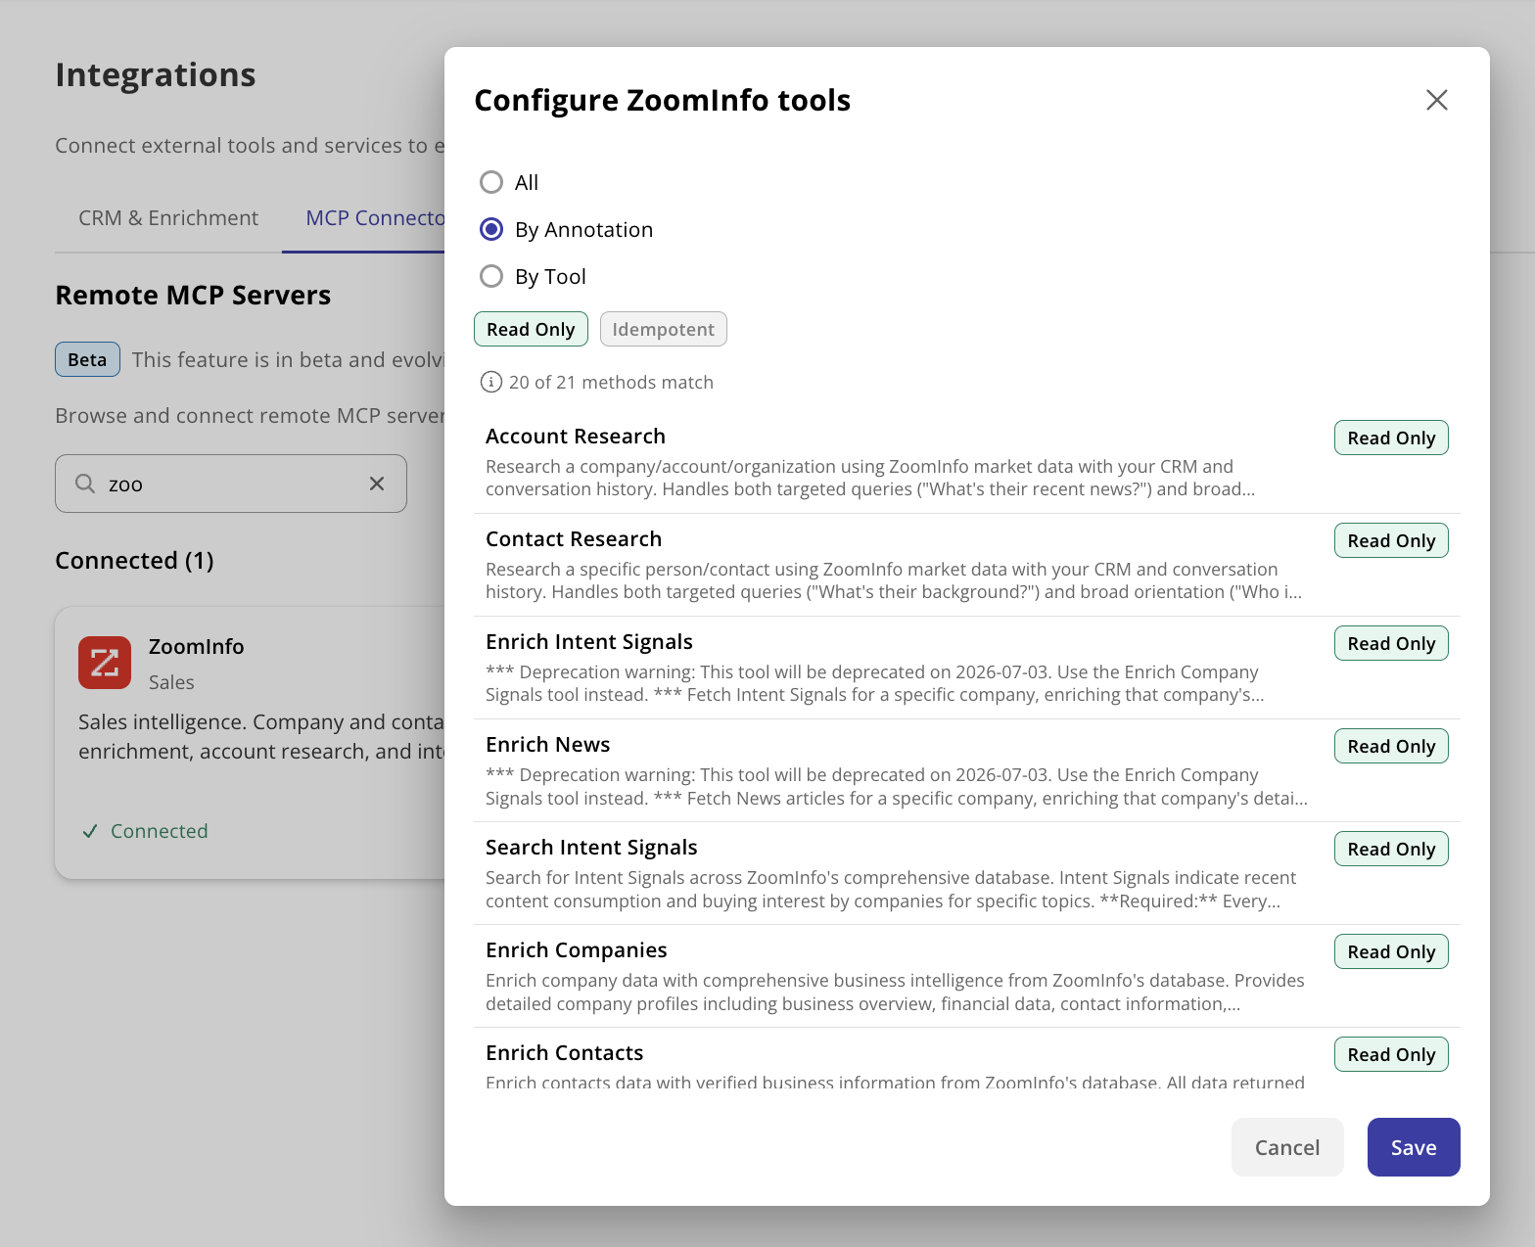The width and height of the screenshot is (1535, 1247).
Task: Click the Search Intent Signals tool title
Action: tap(591, 847)
